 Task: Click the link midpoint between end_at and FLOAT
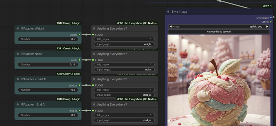pos(86,111)
